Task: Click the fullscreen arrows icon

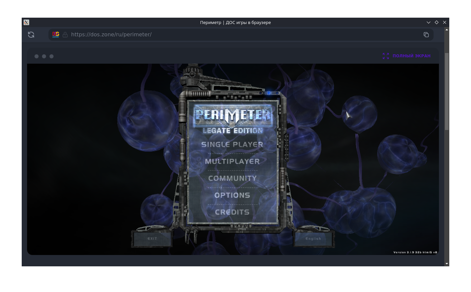Action: pos(386,56)
